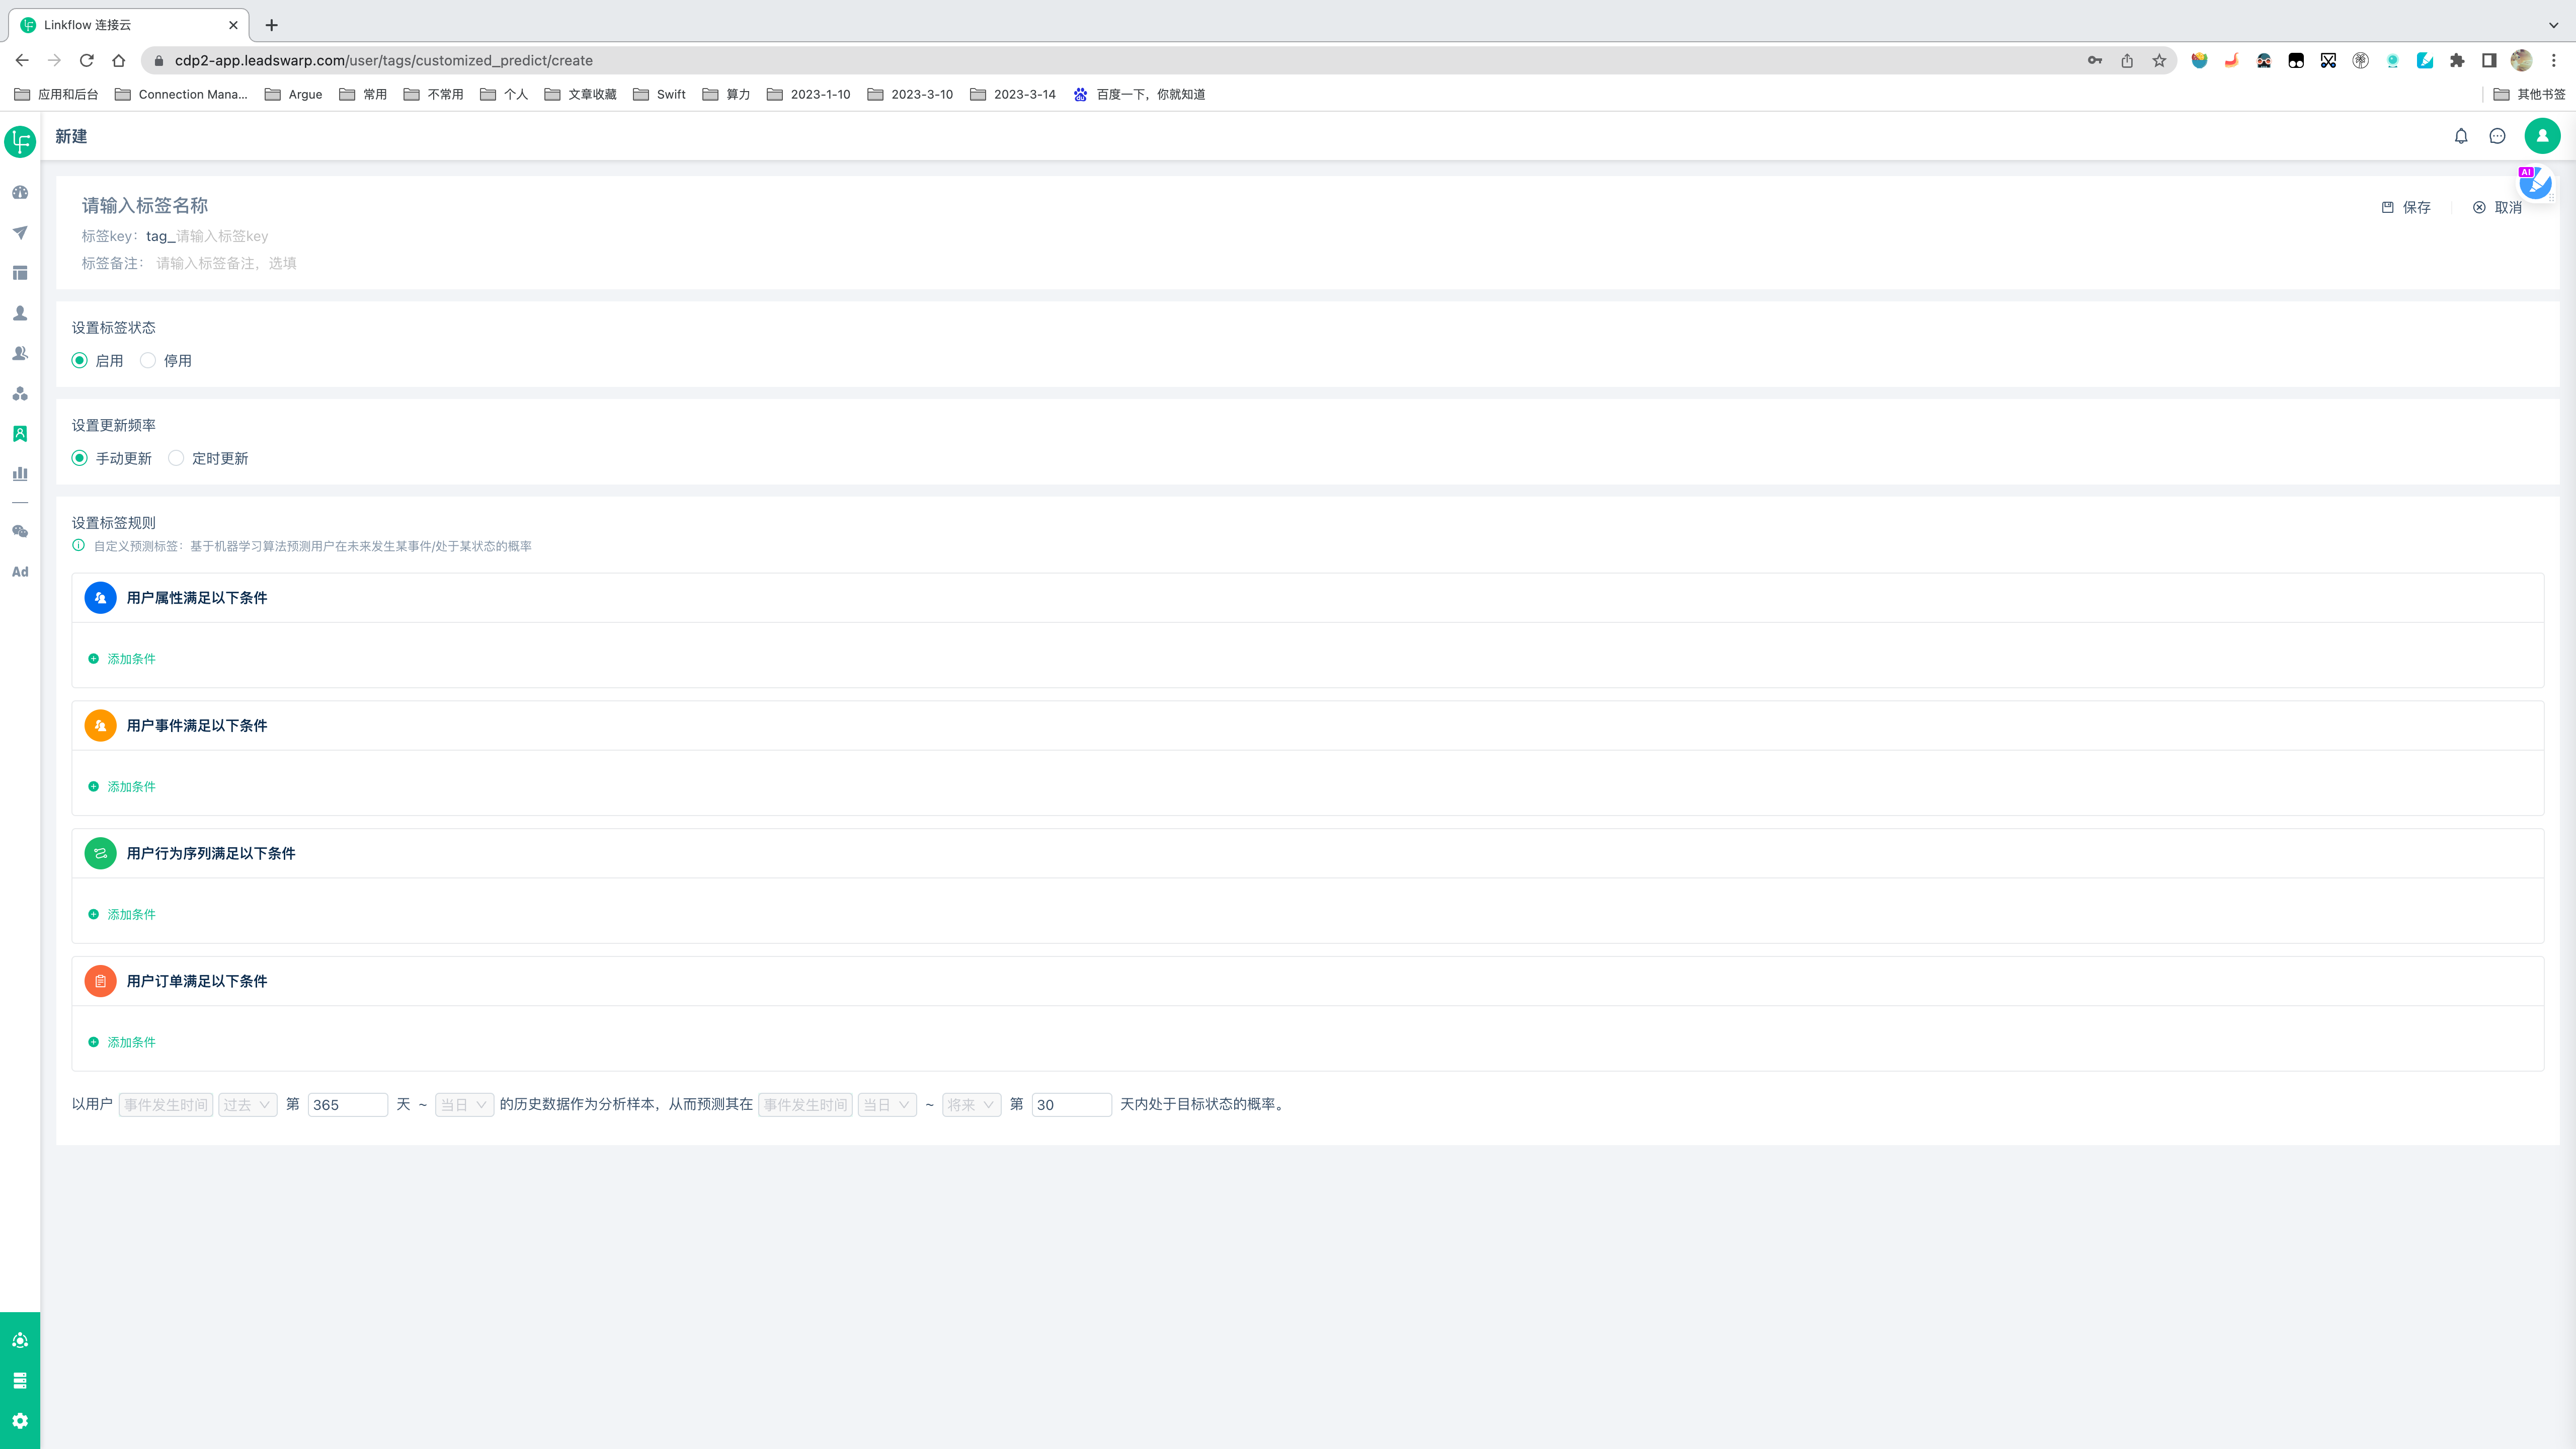Select the 停用 radio button

148,360
